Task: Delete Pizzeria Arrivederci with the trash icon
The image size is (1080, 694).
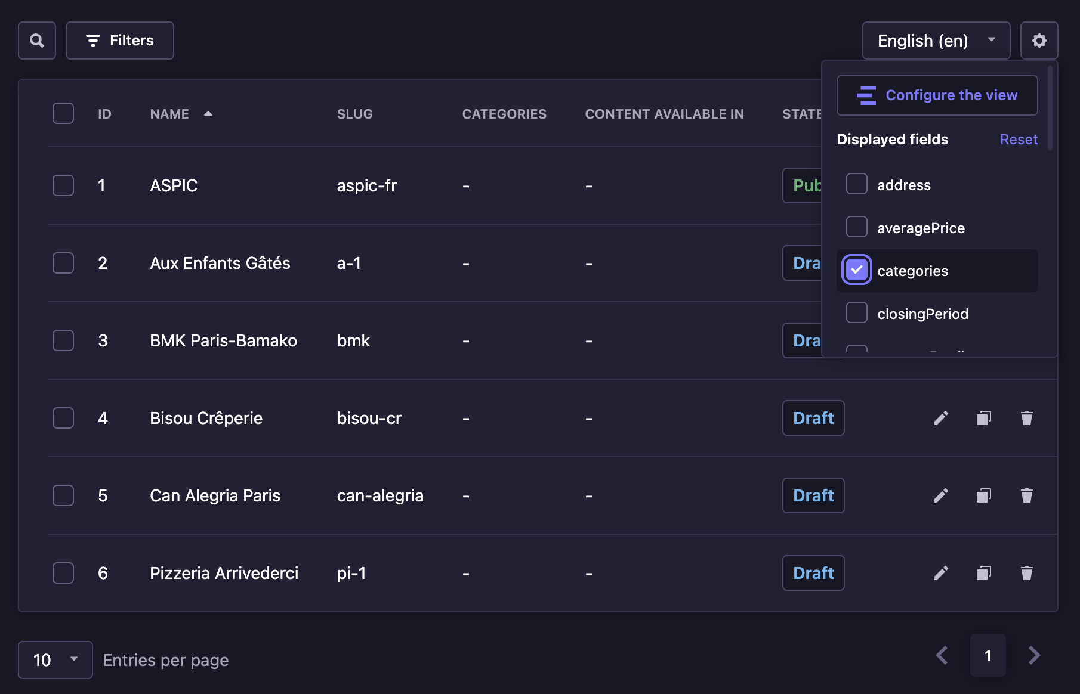Action: (x=1026, y=573)
